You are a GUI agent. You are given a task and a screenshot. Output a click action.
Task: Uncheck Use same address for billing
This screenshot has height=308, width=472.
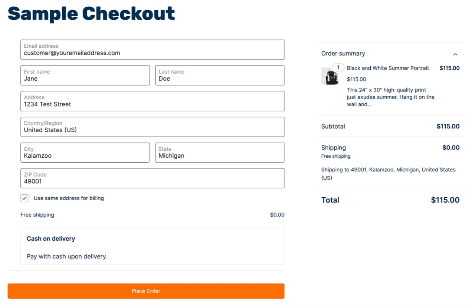pyautogui.click(x=24, y=198)
